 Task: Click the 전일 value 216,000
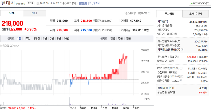pos(62,21)
